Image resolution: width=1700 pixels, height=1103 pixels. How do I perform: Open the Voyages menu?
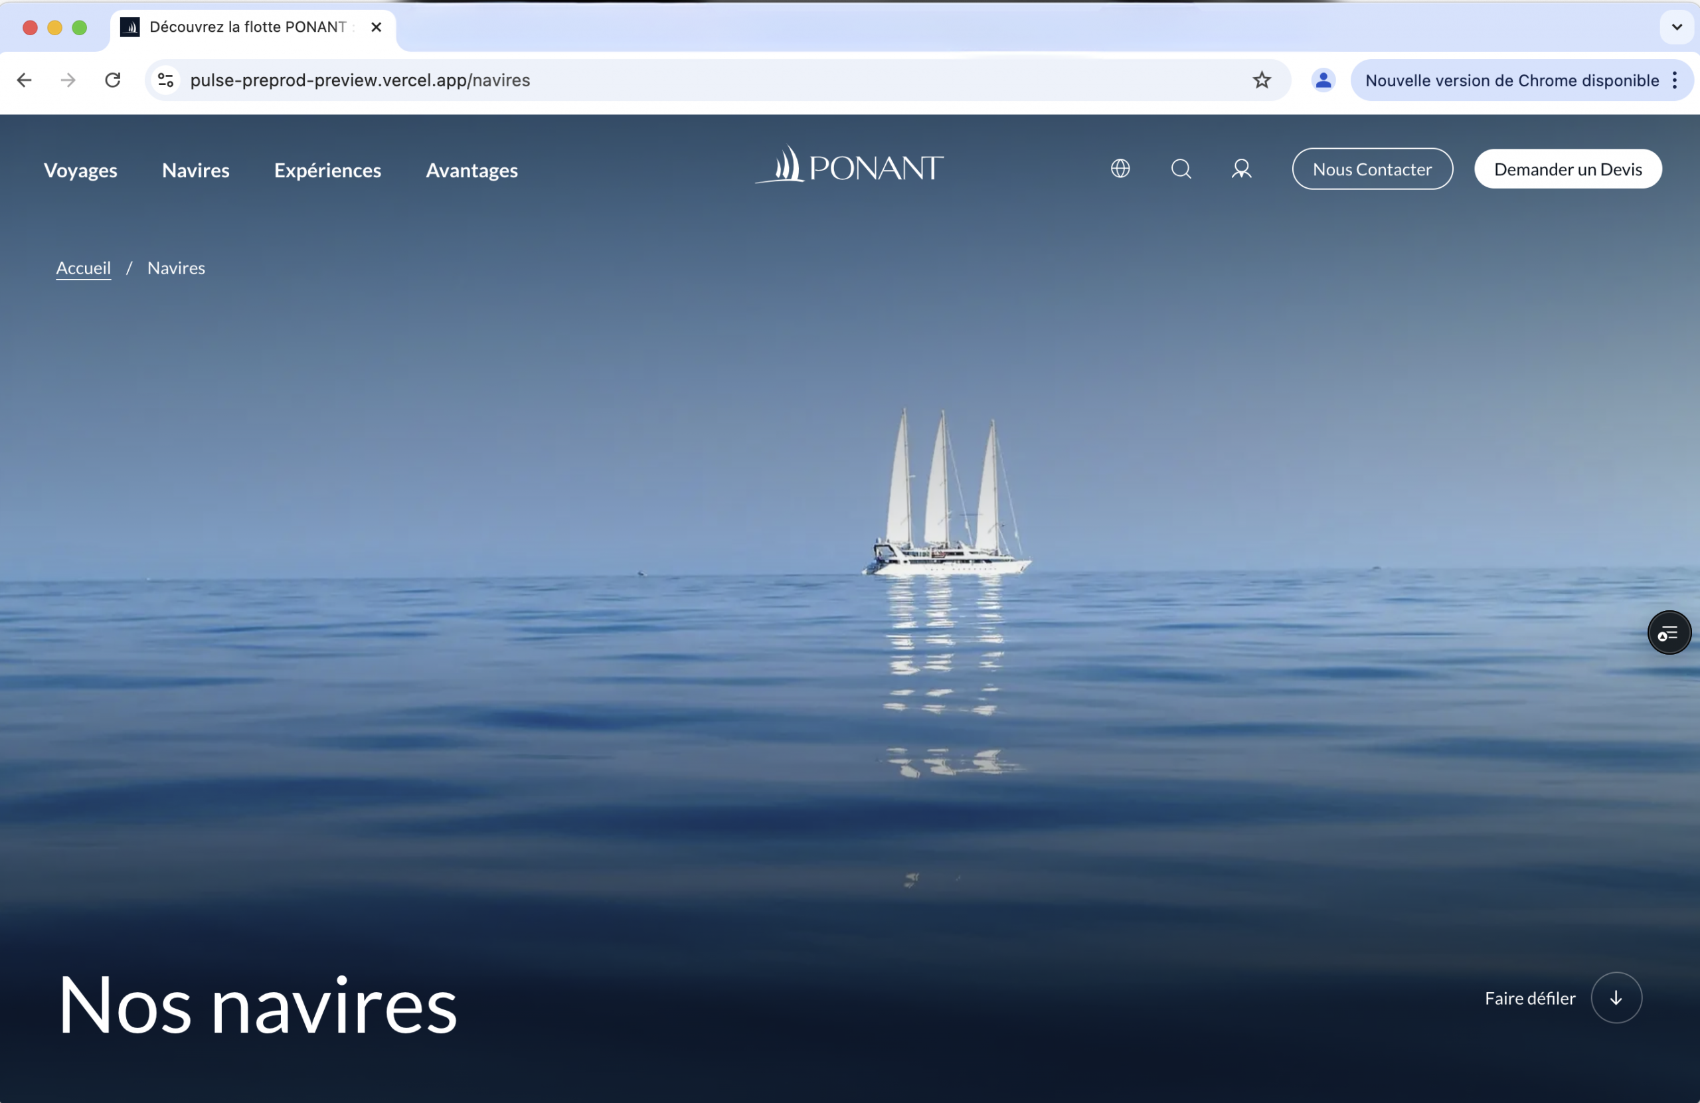(81, 170)
